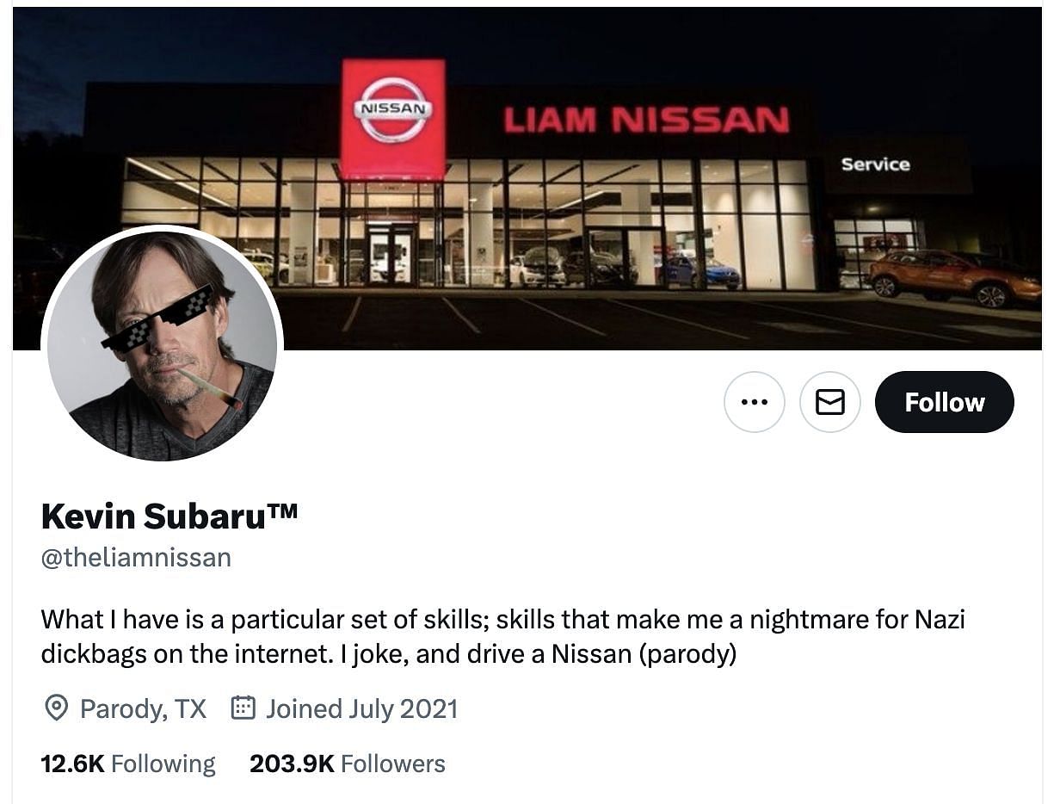
Task: Click the red Nissan logo sign in banner
Action: 393,119
